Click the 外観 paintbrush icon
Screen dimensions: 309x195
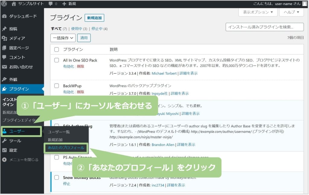[x=4, y=79]
